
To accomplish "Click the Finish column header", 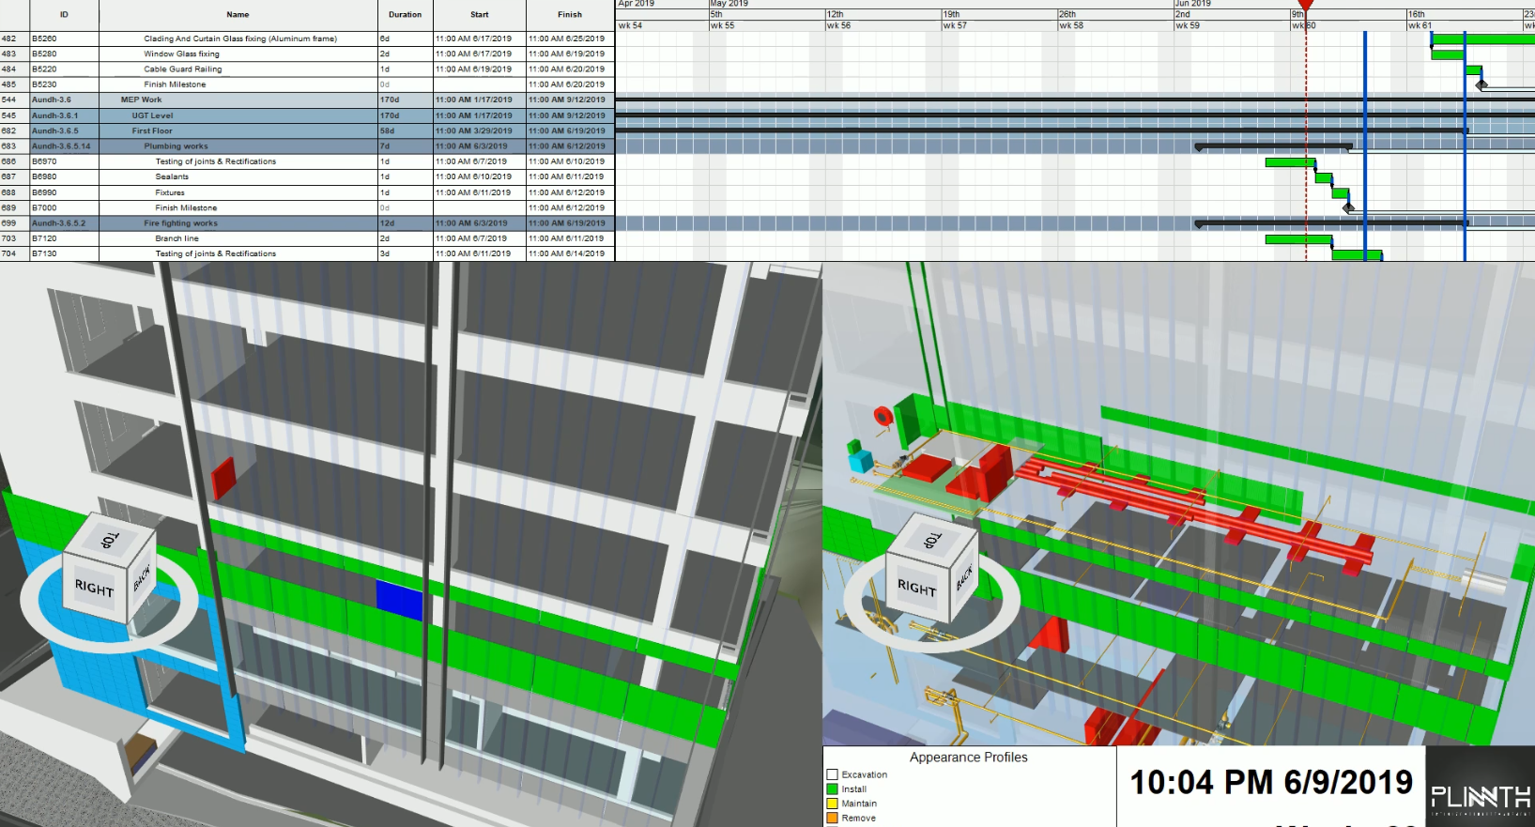I will (570, 15).
